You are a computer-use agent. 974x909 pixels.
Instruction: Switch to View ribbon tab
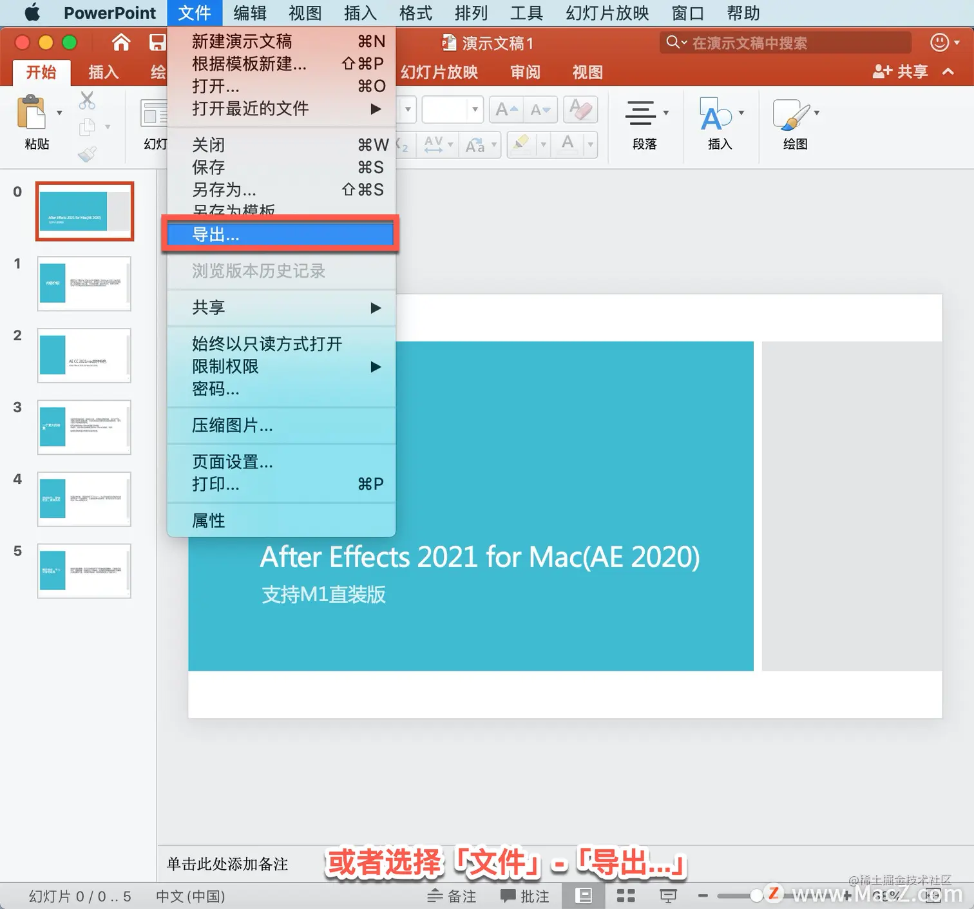point(587,72)
